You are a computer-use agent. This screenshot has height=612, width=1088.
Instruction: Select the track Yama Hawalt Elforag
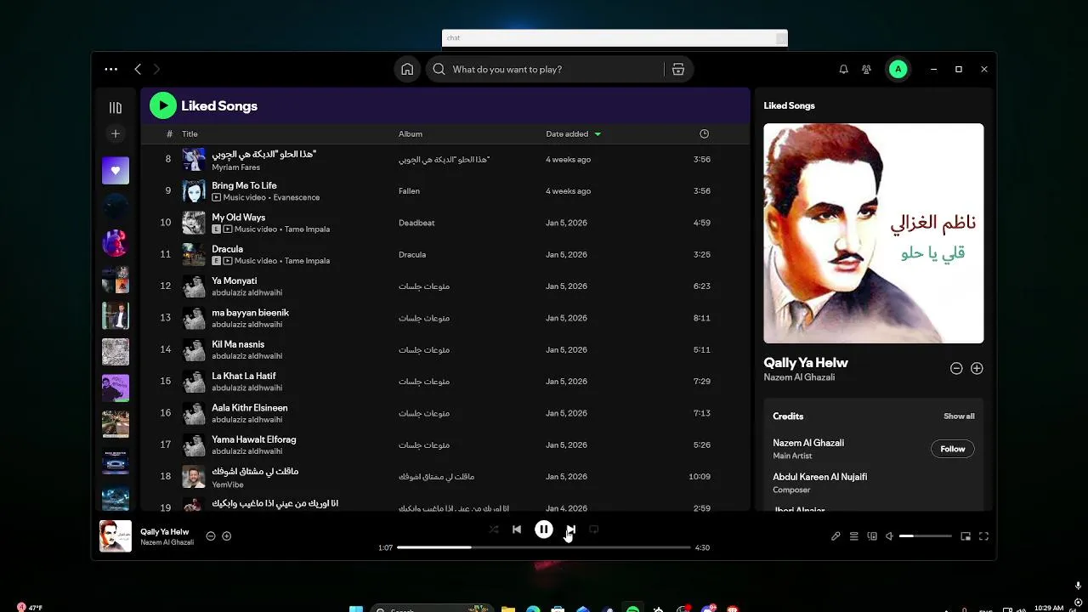253,439
